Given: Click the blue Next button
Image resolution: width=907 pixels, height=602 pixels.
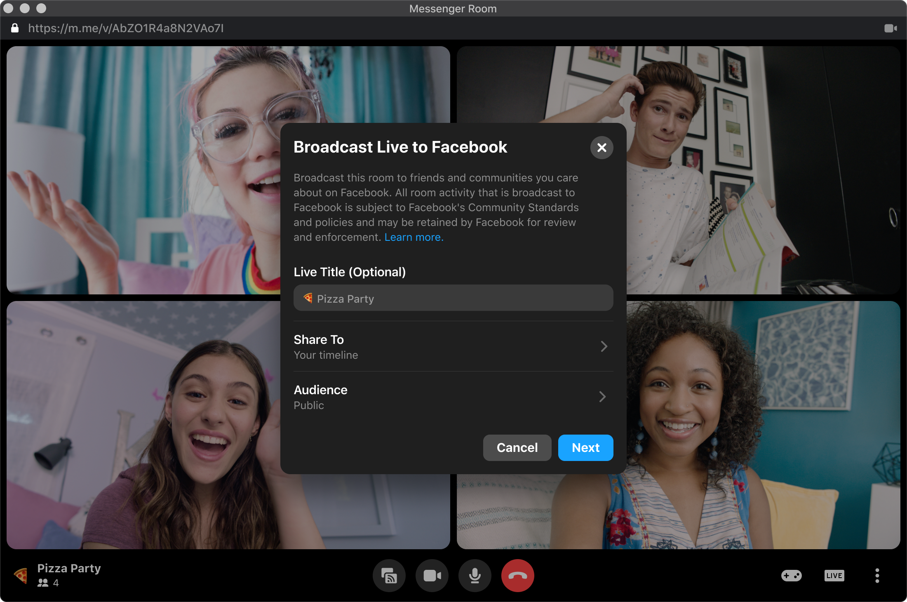Looking at the screenshot, I should 585,448.
